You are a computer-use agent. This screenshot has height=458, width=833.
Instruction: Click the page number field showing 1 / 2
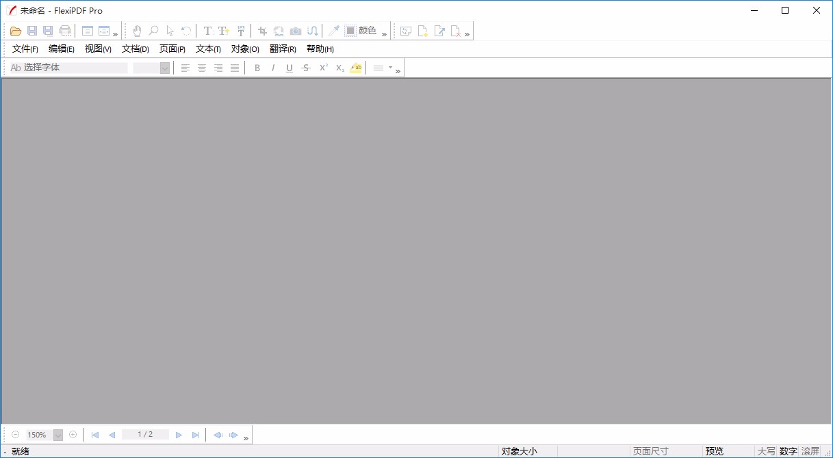144,434
